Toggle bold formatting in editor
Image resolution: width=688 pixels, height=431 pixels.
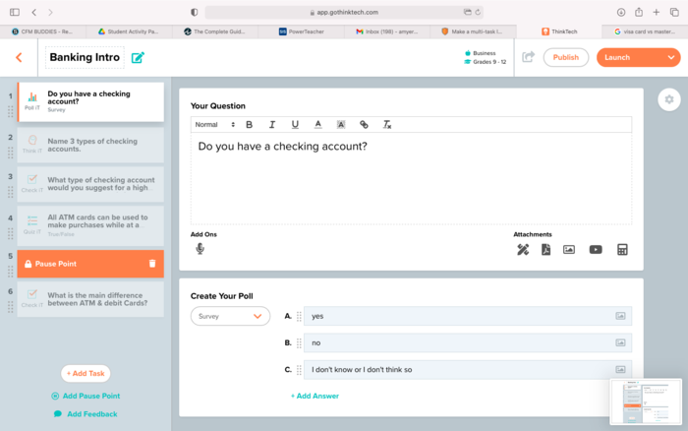click(249, 125)
